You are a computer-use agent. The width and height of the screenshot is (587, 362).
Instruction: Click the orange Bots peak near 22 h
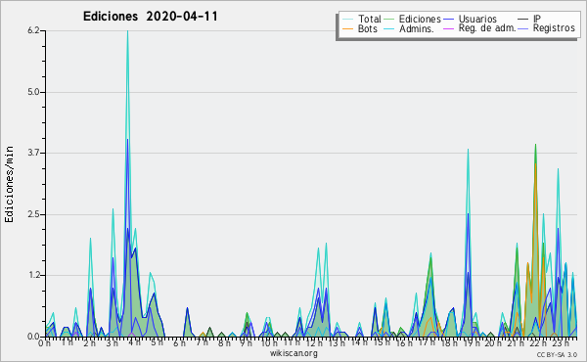[536, 164]
